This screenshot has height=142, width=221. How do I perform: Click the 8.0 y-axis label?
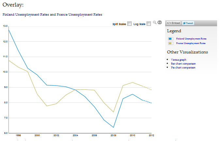coord(5,103)
